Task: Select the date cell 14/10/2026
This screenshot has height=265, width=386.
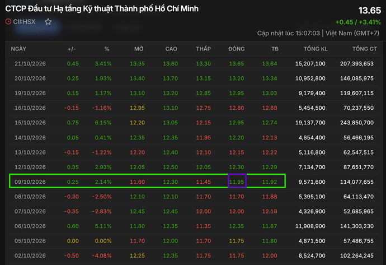Action: tap(30, 138)
